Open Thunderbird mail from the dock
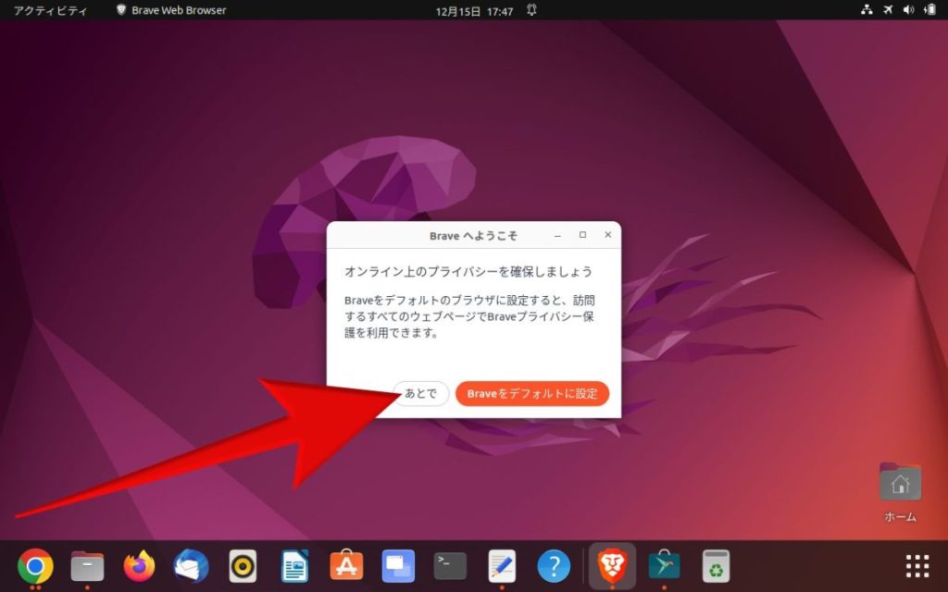This screenshot has width=948, height=592. coord(191,566)
